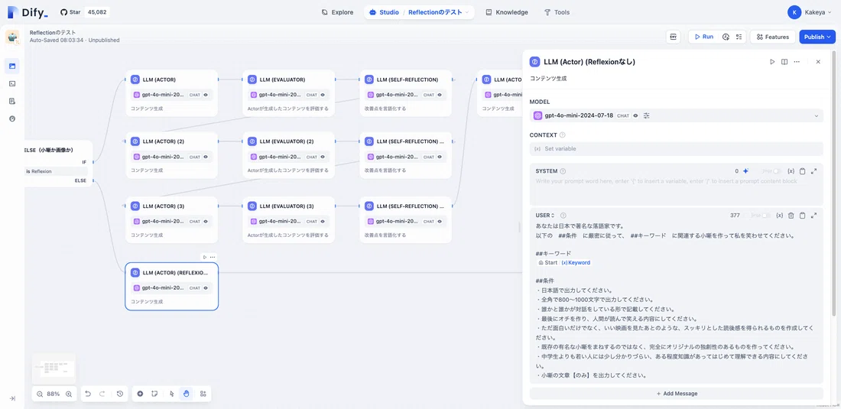This screenshot has height=409, width=841.
Task: Select the hand pan tool
Action: point(186,394)
